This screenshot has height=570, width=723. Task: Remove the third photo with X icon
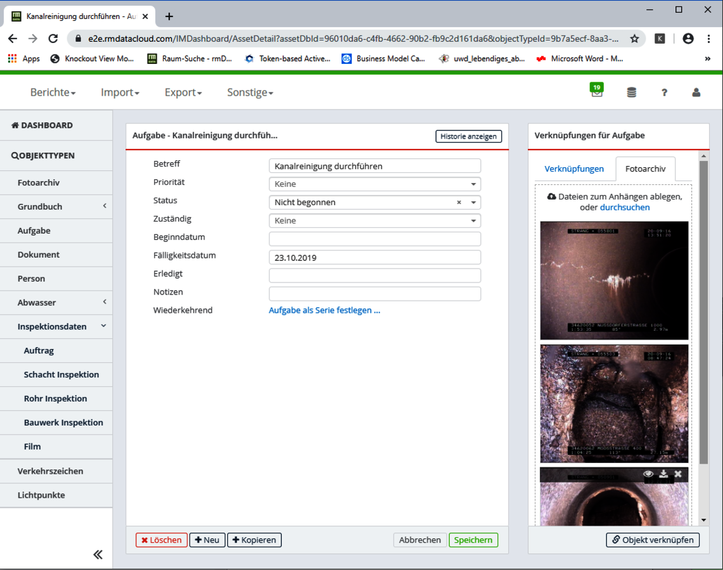[x=678, y=474]
